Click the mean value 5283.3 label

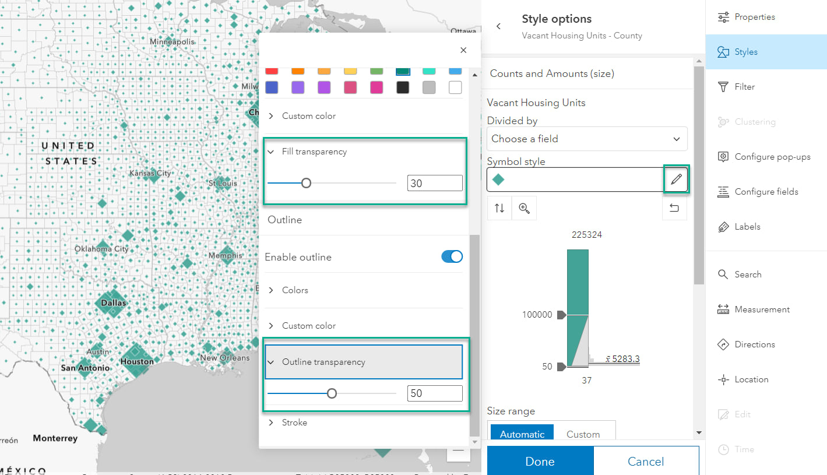[x=622, y=358]
